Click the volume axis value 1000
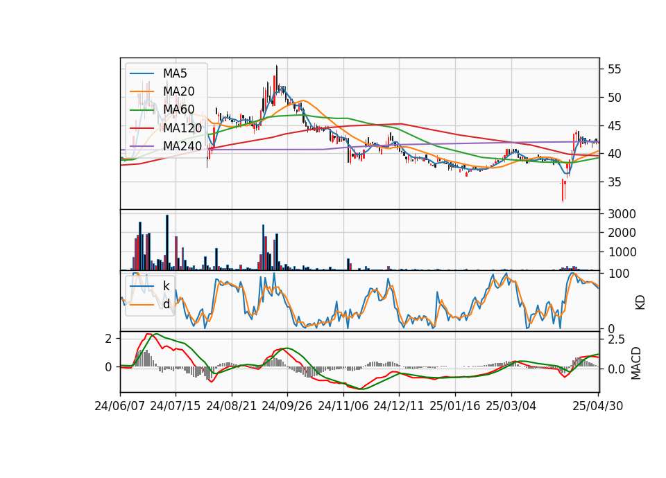Screen dimensions: 666x478 pos(622,252)
